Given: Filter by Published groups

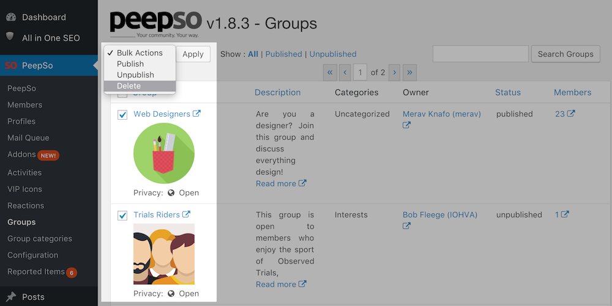Looking at the screenshot, I should click(284, 54).
